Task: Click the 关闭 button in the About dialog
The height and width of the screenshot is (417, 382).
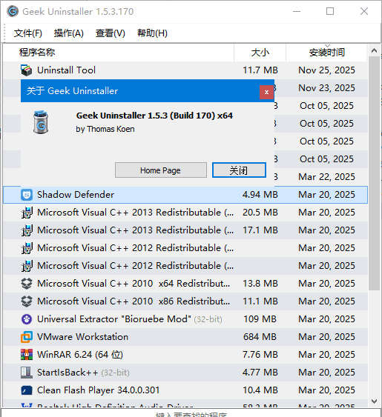Action: [x=239, y=170]
